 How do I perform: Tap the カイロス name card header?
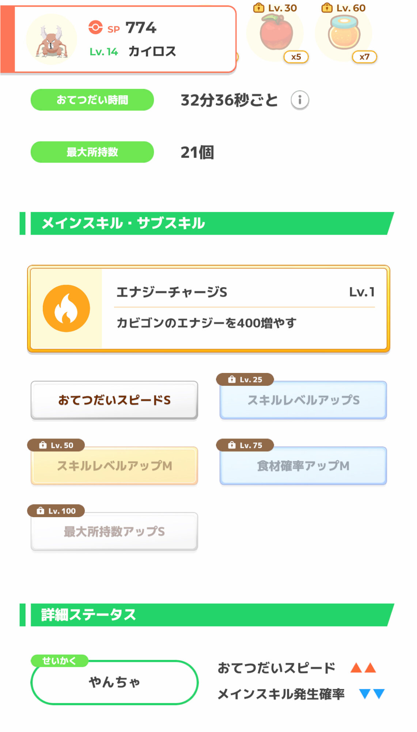152,51
